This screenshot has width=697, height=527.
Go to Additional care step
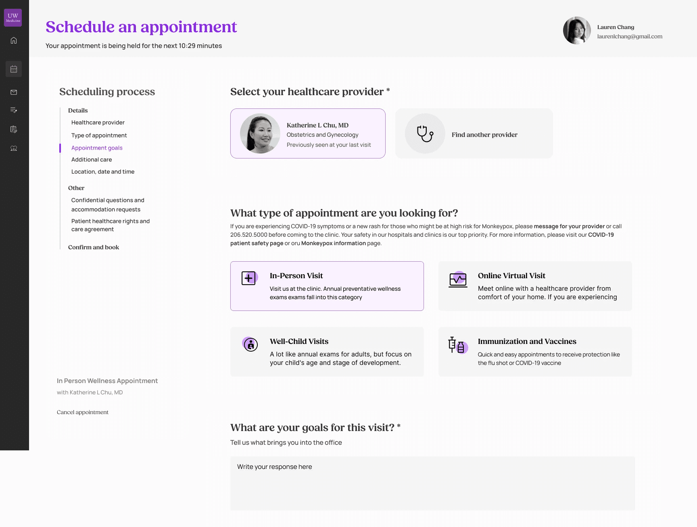tap(92, 160)
